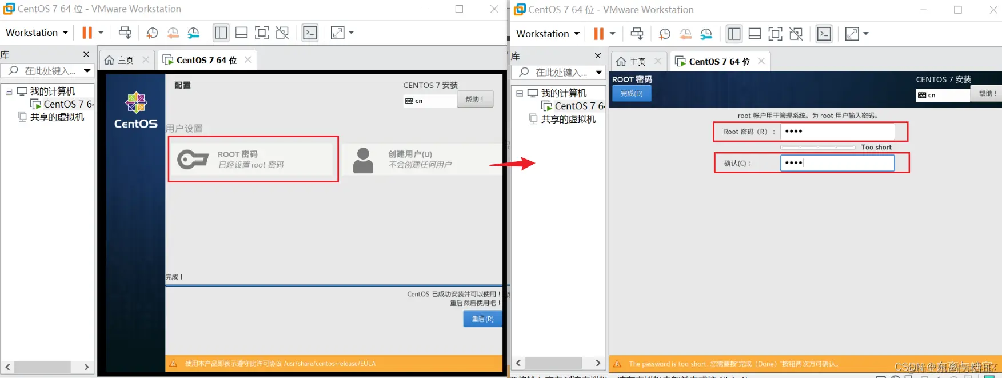The height and width of the screenshot is (378, 1002).
Task: Click right library horizontal scrollbar left arrow
Action: [x=518, y=363]
